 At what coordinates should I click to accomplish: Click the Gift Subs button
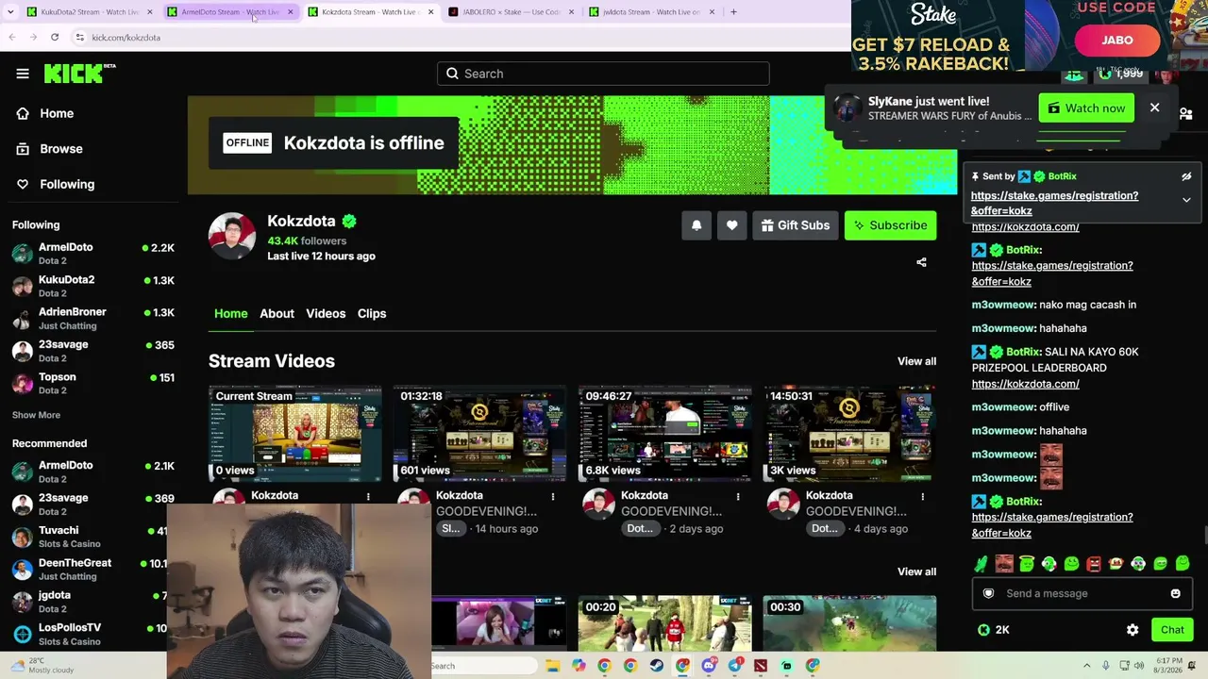click(796, 225)
